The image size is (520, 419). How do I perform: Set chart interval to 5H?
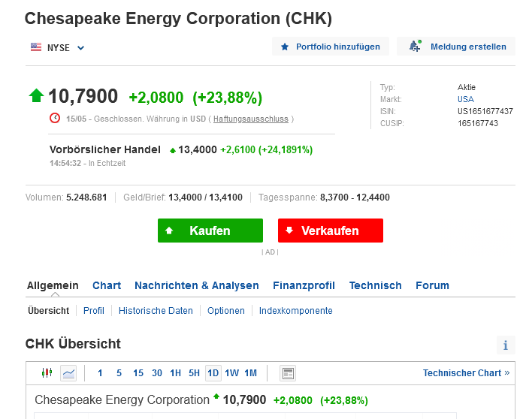tap(194, 373)
